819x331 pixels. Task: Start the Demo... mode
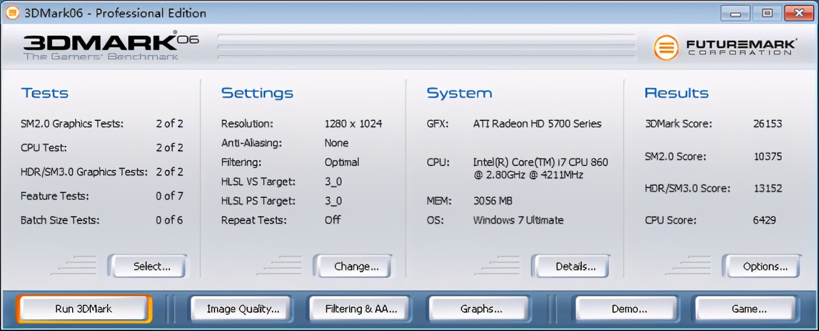click(x=628, y=309)
